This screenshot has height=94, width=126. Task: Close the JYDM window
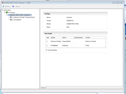pos(121,3)
